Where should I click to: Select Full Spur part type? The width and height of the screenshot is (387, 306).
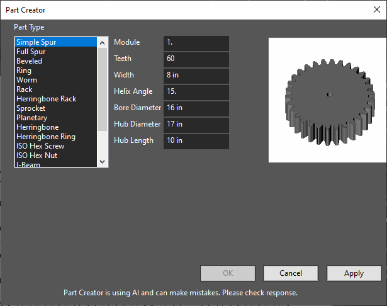click(56, 52)
